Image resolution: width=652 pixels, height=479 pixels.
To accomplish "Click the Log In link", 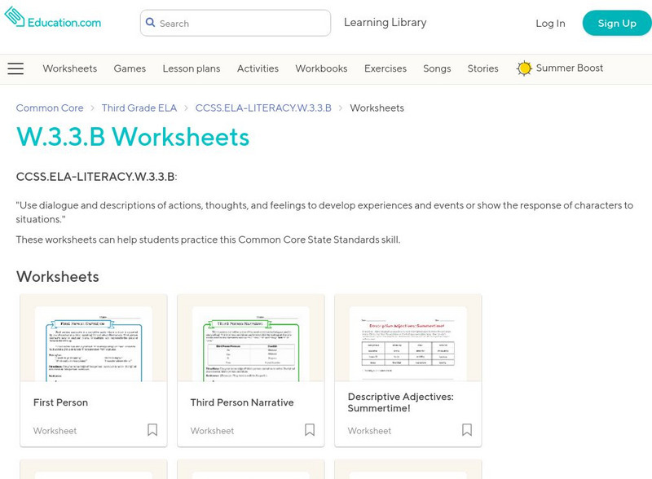I will pyautogui.click(x=550, y=24).
